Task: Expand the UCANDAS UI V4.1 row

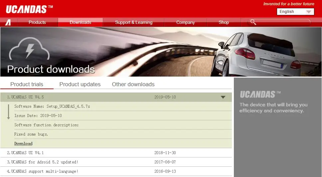Action: coord(116,153)
